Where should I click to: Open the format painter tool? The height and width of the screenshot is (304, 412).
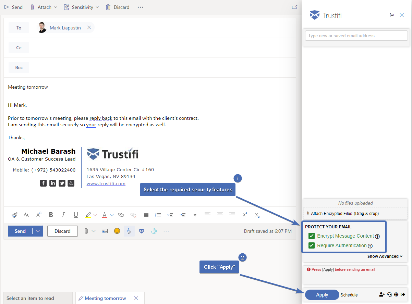point(14,215)
